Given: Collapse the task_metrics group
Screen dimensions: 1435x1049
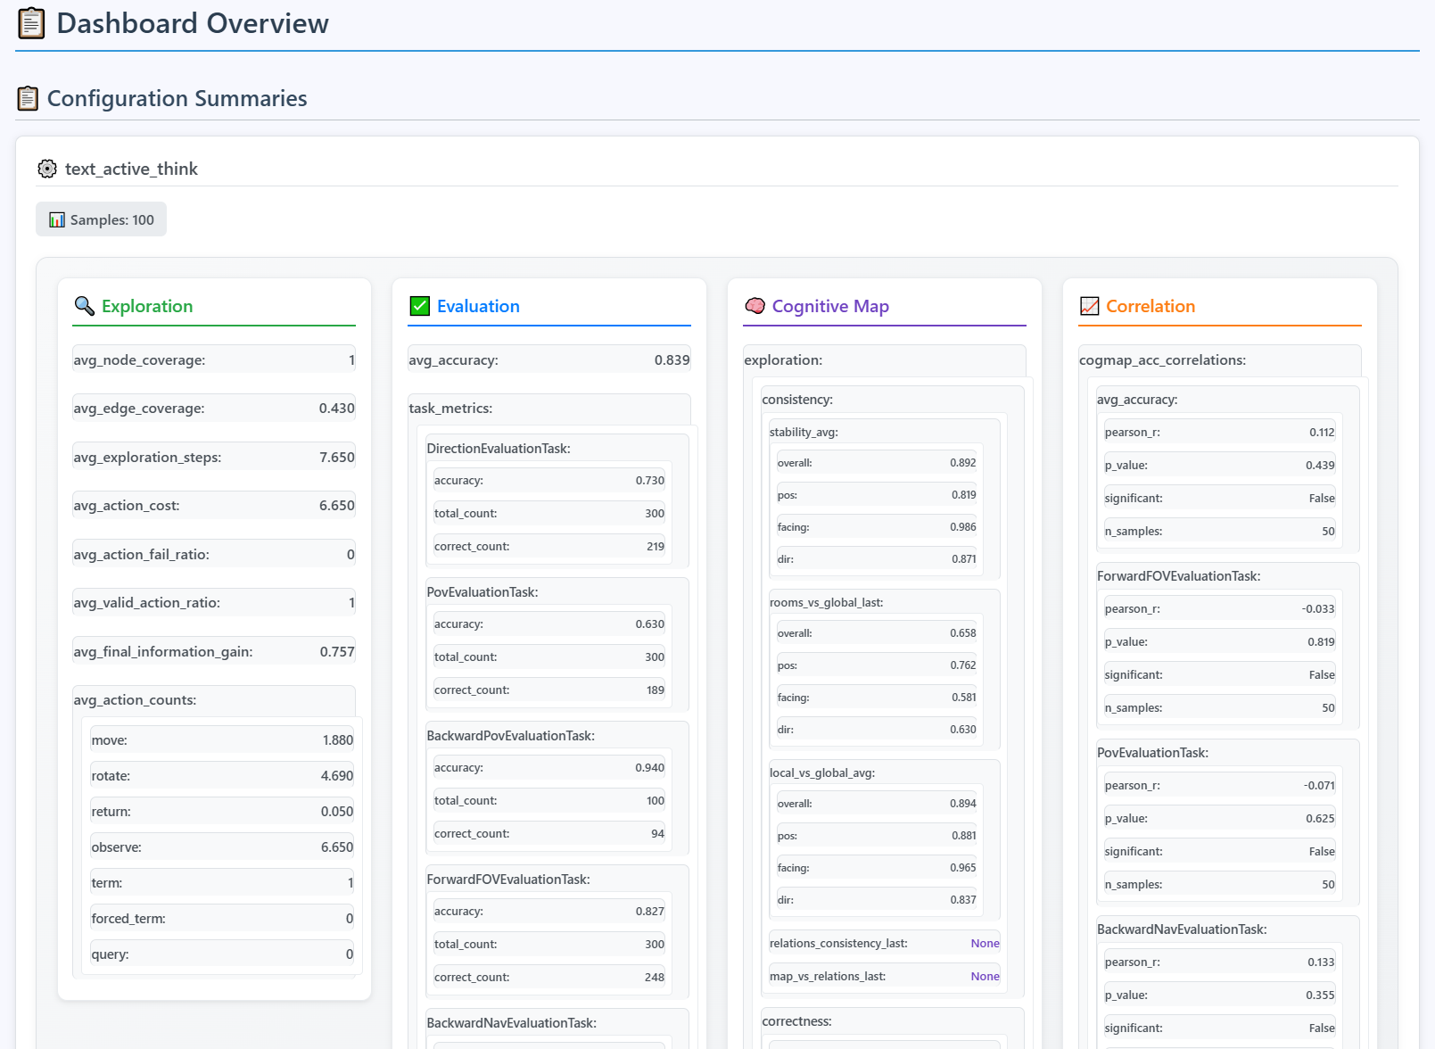Looking at the screenshot, I should 450,409.
